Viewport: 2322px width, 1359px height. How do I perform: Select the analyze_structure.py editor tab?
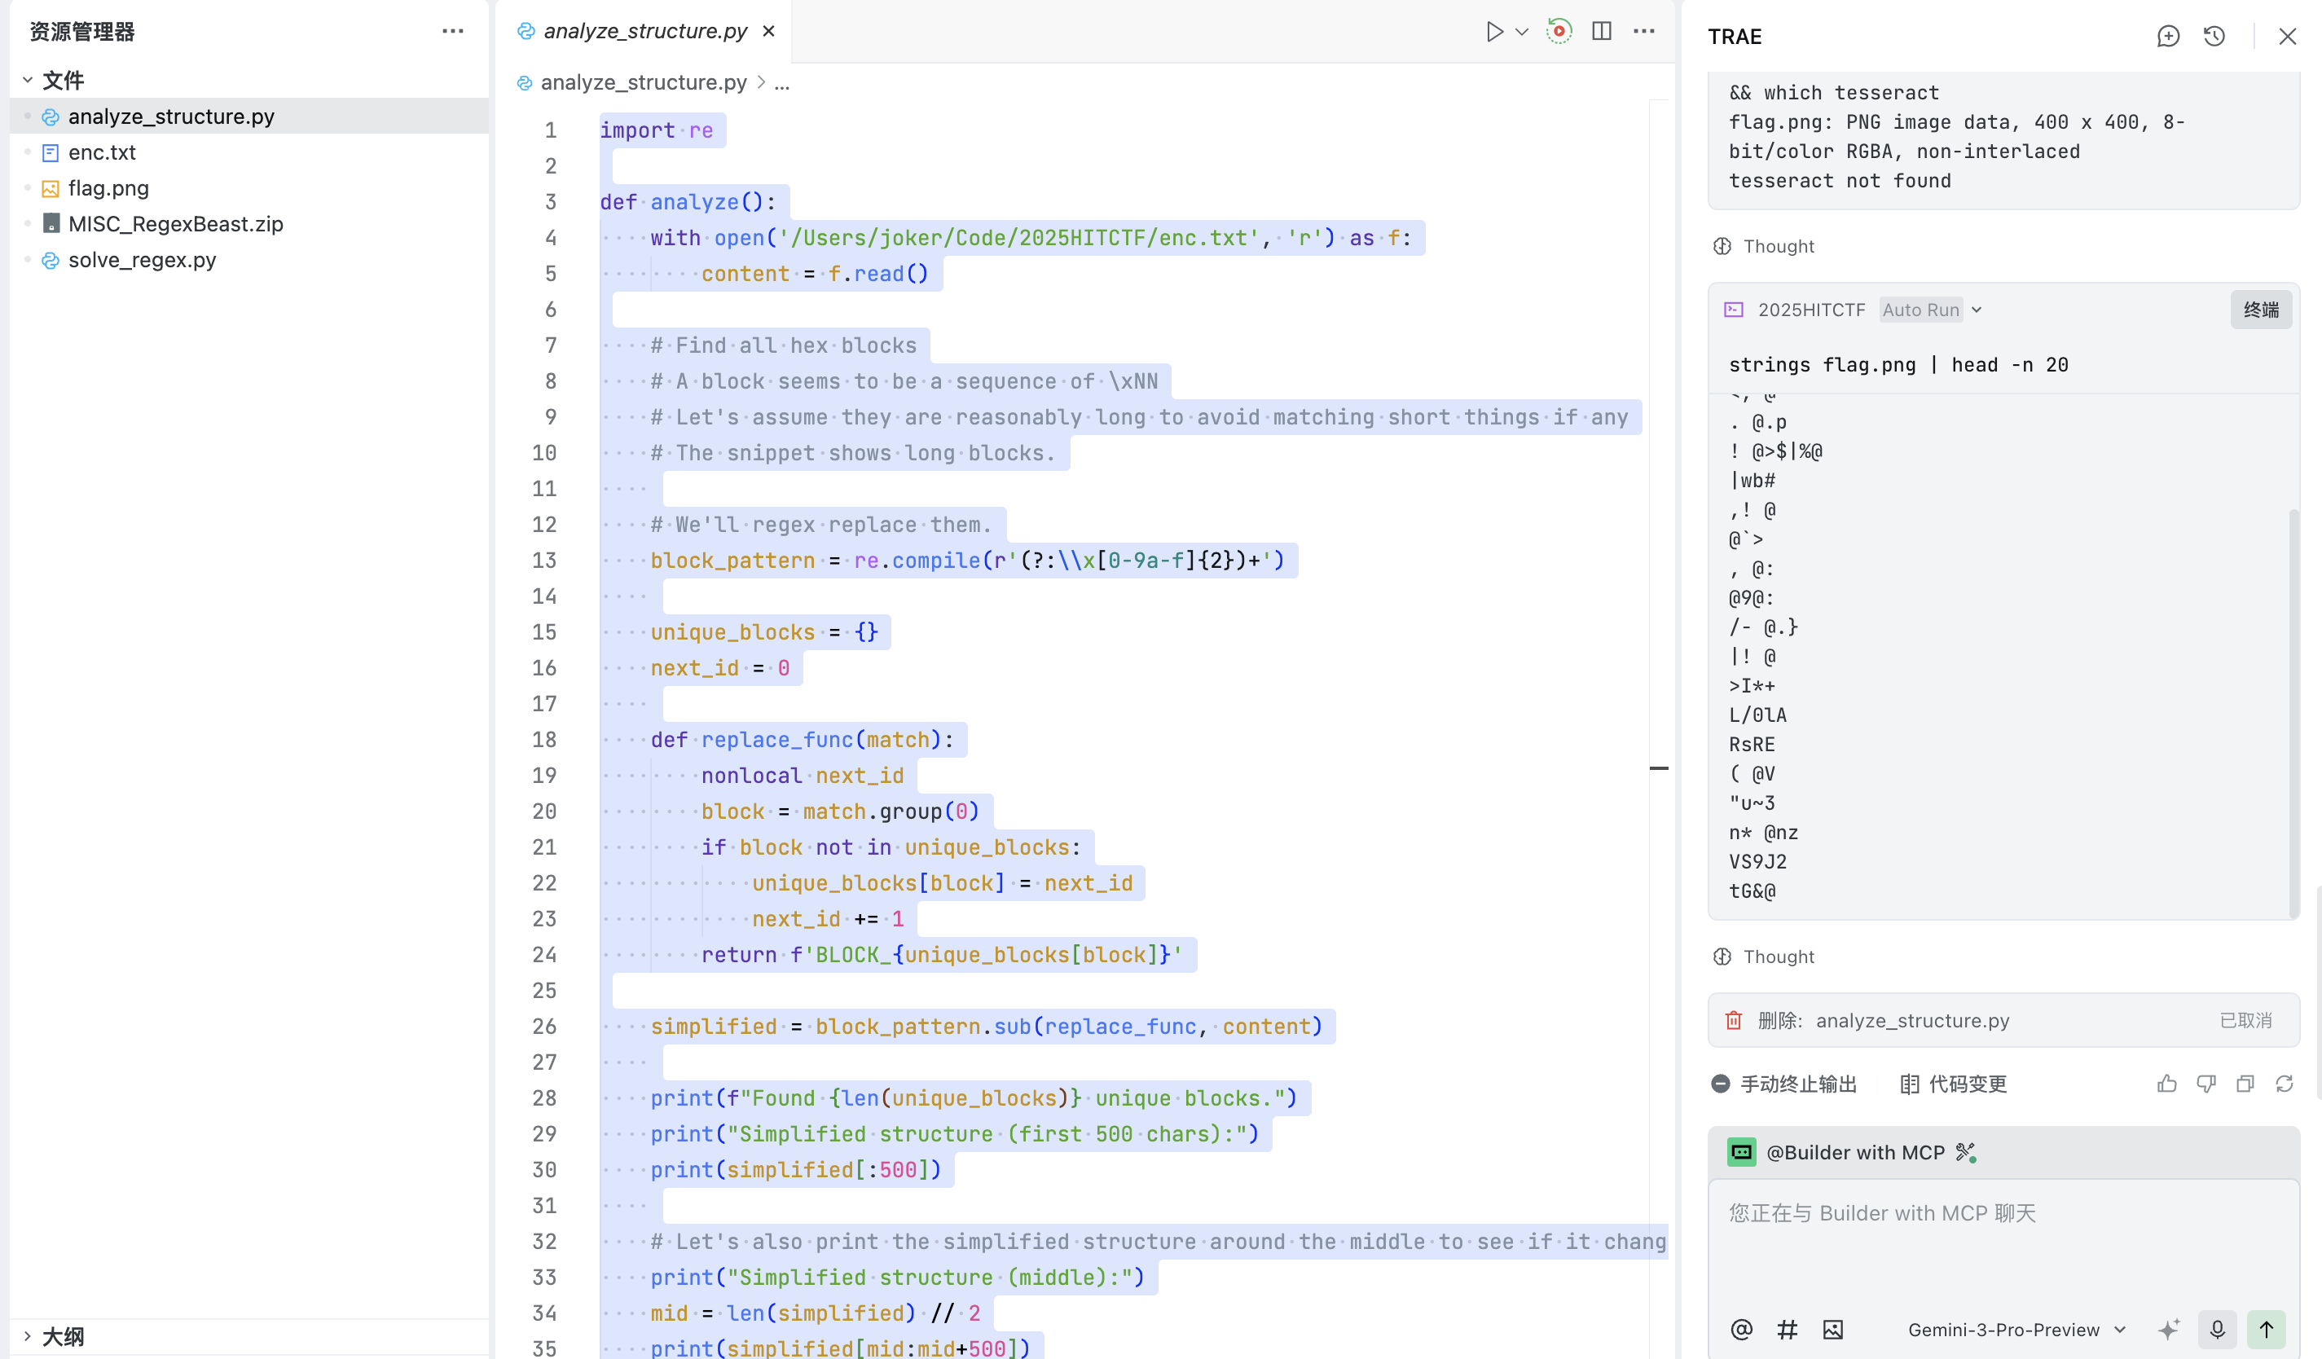pos(644,31)
